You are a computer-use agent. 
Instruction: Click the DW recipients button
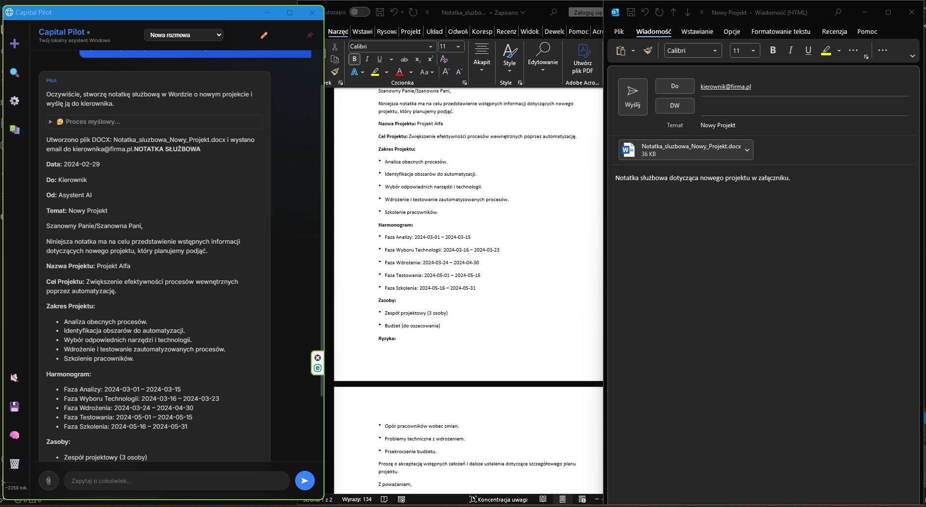tap(675, 106)
